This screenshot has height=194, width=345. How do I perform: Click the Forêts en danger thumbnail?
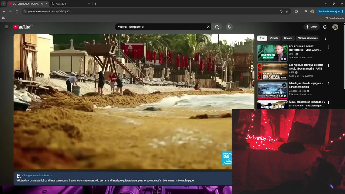pos(272,53)
